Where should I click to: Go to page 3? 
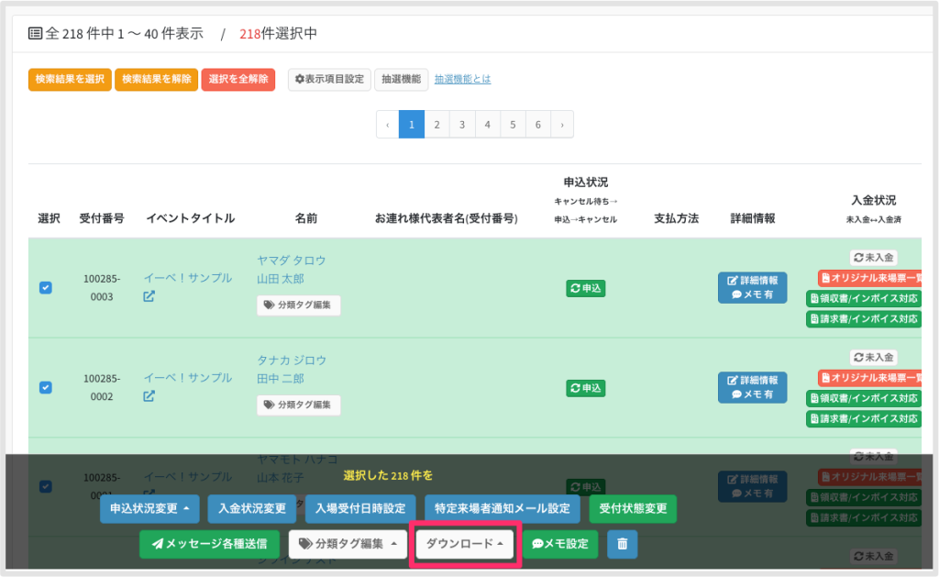(462, 125)
